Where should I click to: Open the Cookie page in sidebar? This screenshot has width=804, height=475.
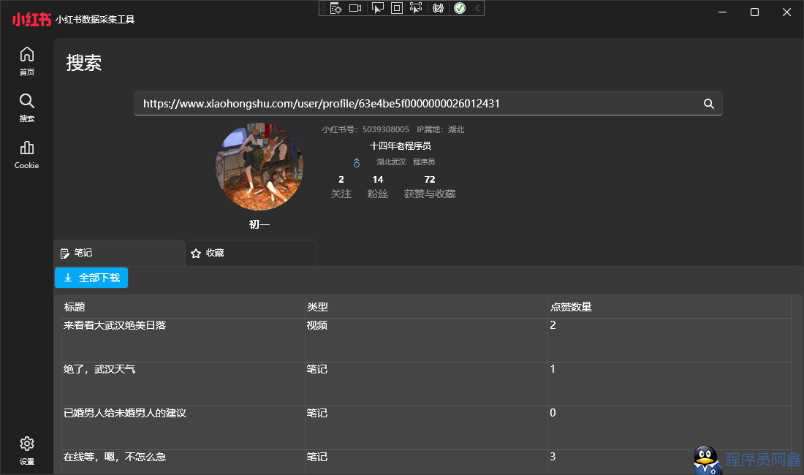pos(26,155)
